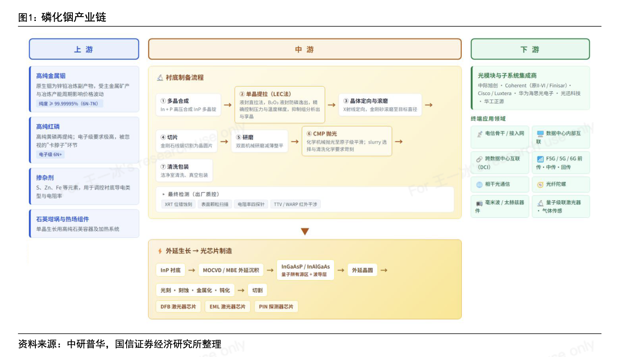Click the text In + P 高压合成 InP 多晶锭

tap(188, 110)
